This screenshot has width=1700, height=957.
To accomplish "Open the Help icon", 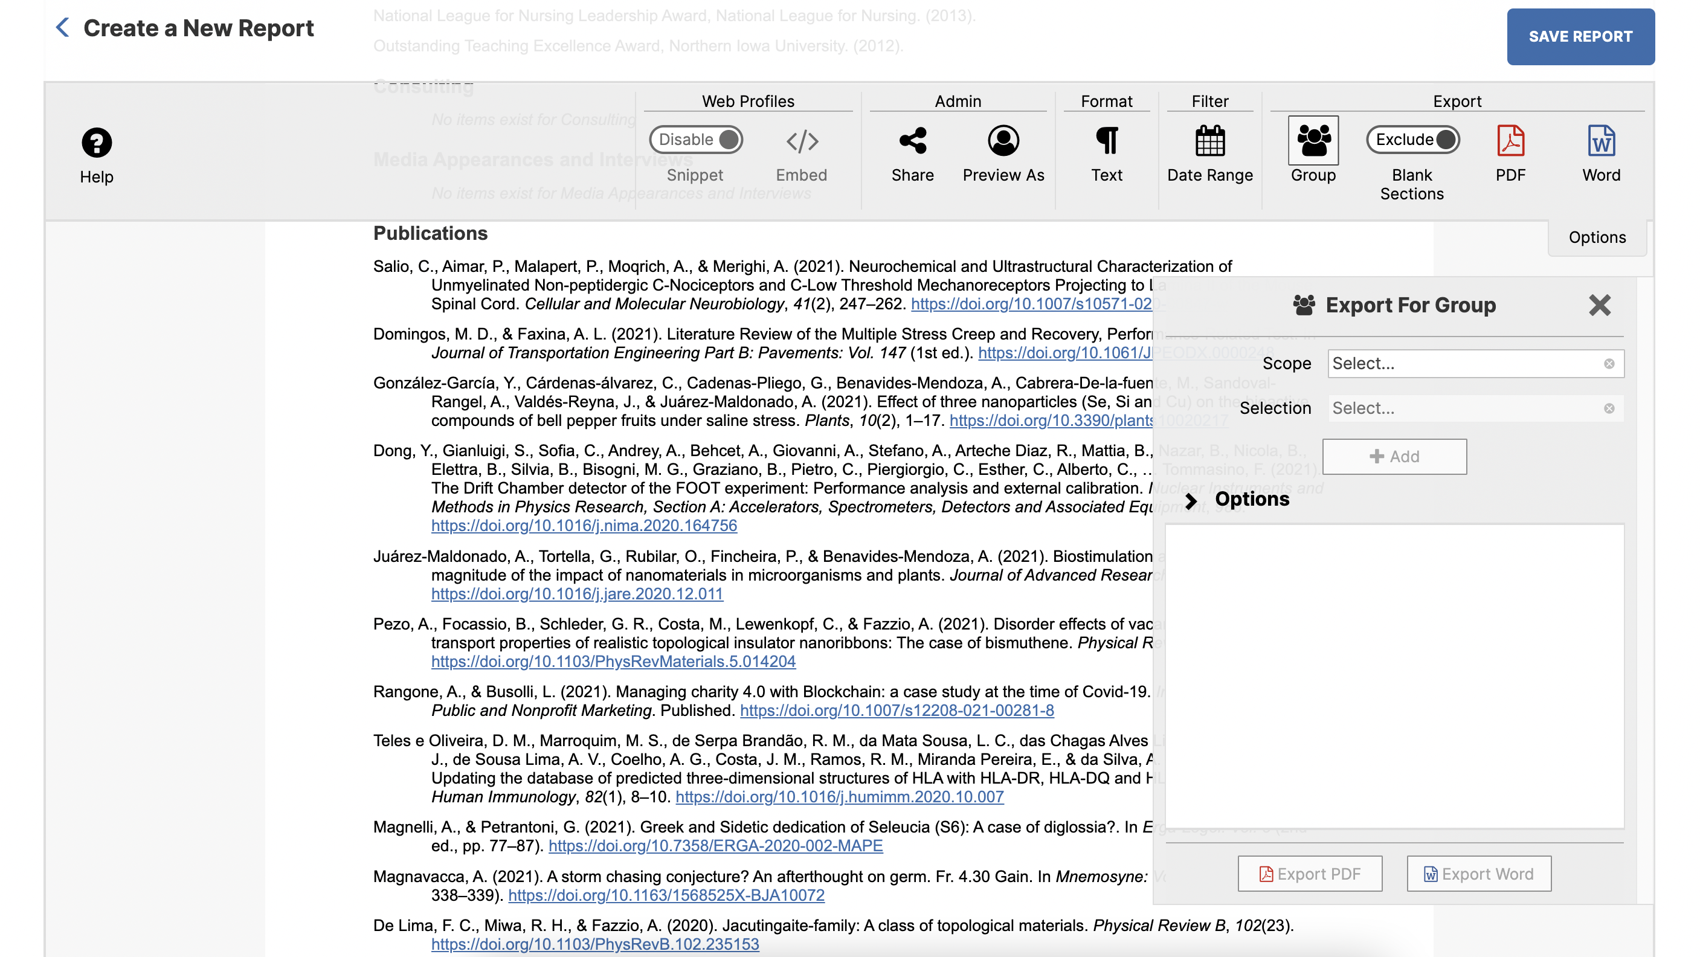I will [96, 143].
